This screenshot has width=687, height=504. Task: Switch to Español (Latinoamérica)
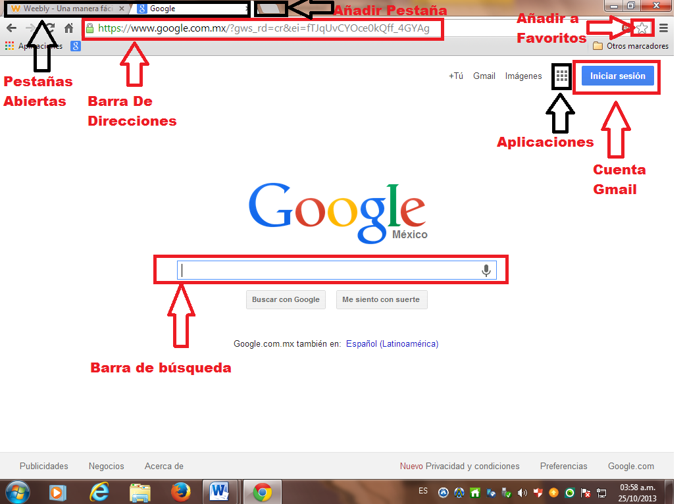pos(392,344)
